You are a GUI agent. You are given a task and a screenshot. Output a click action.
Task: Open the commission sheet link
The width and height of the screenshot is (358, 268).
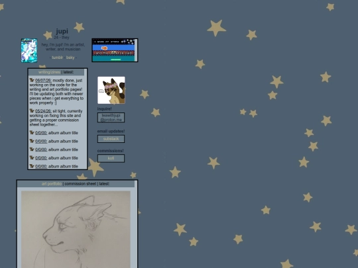[80, 184]
